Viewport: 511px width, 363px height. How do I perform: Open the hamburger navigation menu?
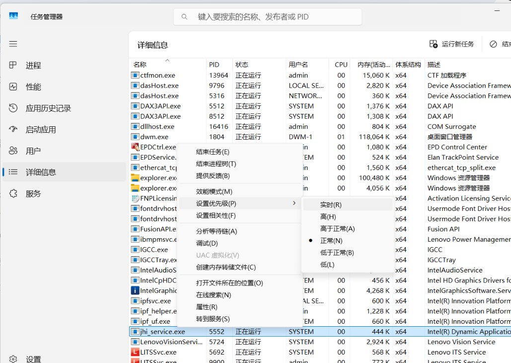[x=13, y=44]
